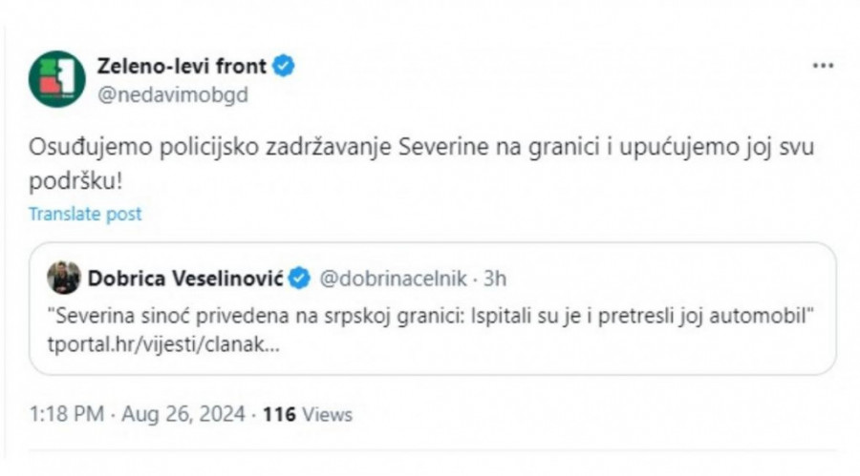Click the 116 view count number
The width and height of the screenshot is (860, 476).
click(x=281, y=414)
